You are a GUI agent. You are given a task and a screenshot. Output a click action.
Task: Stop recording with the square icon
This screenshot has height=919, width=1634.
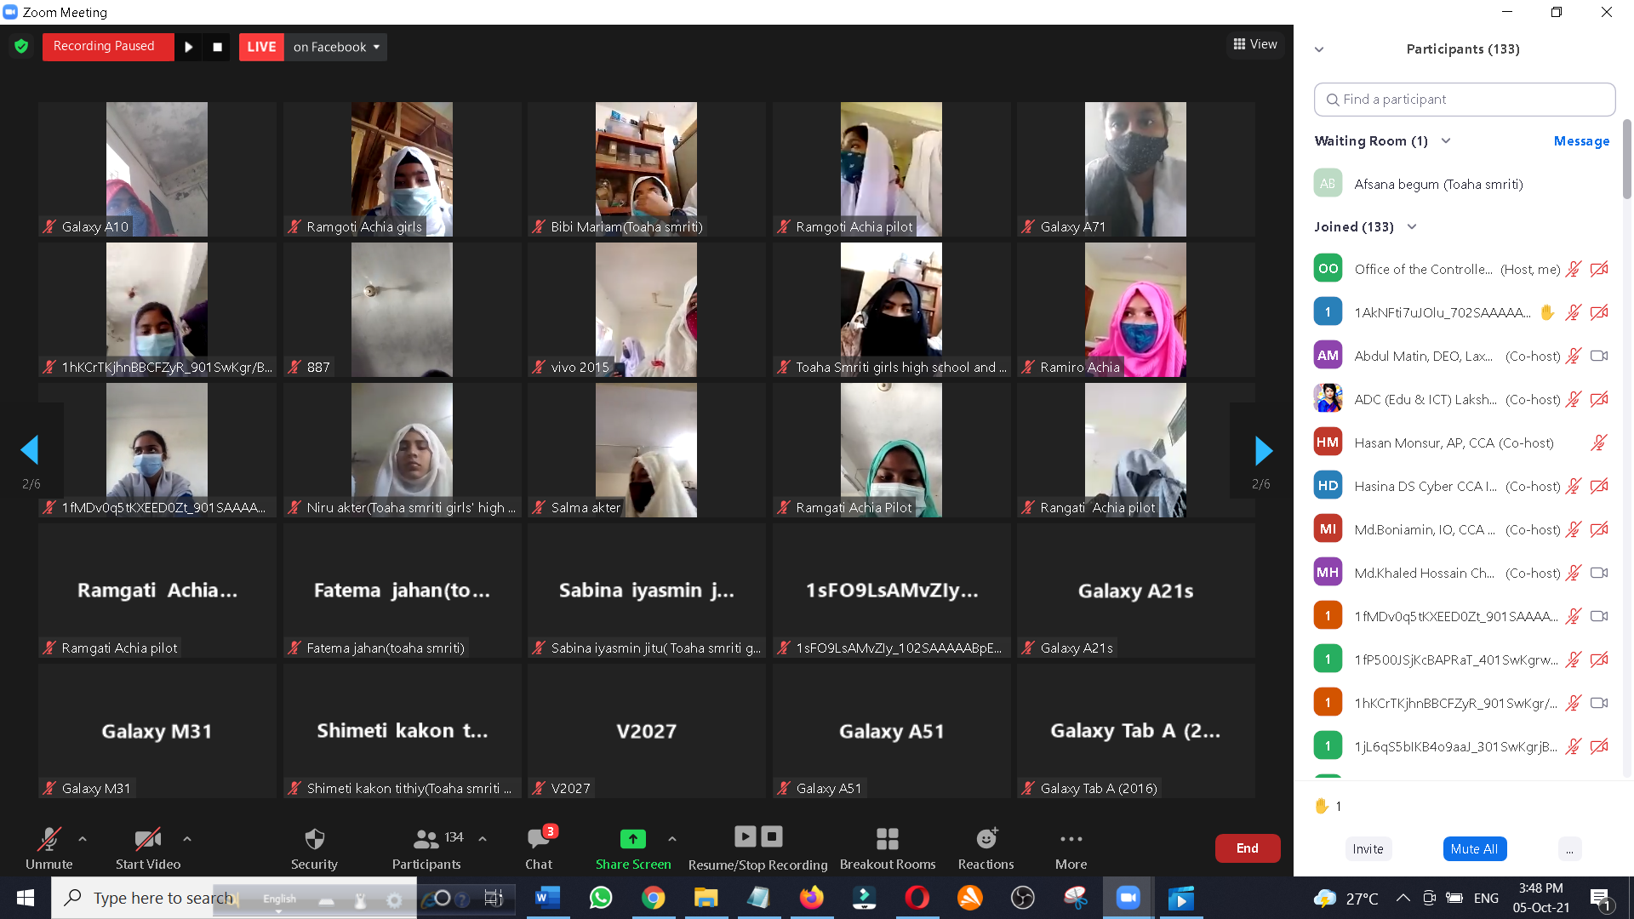pos(217,47)
